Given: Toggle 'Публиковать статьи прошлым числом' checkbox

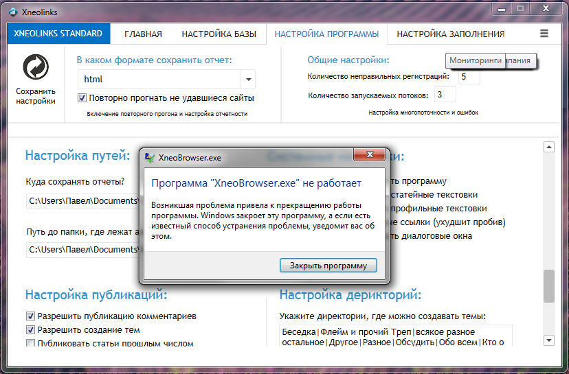Looking at the screenshot, I should coord(30,343).
